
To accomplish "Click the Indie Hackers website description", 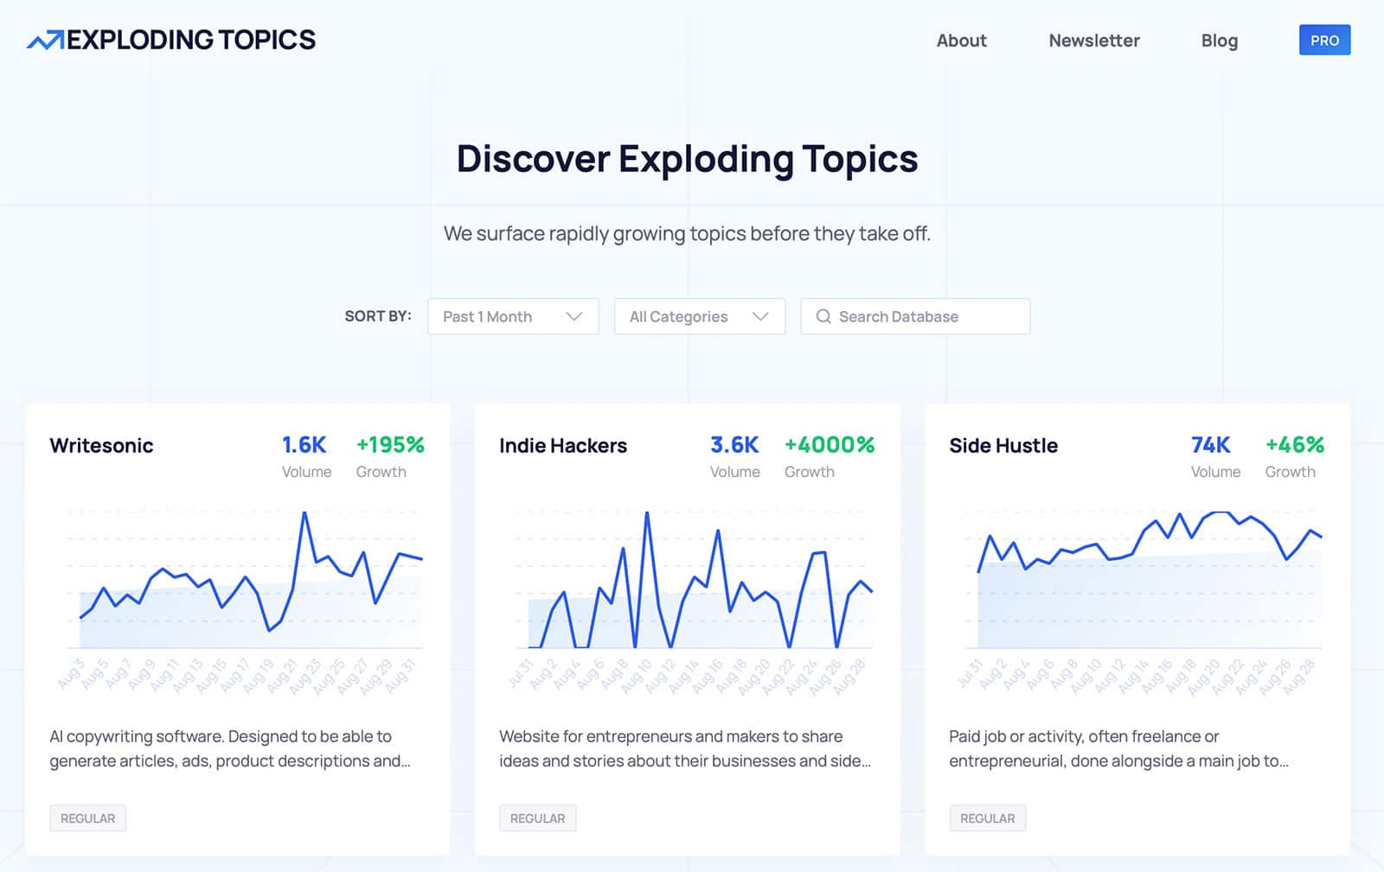I will coord(685,748).
